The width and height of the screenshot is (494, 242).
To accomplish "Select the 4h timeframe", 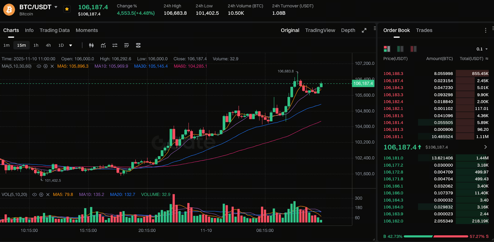I will [48, 45].
